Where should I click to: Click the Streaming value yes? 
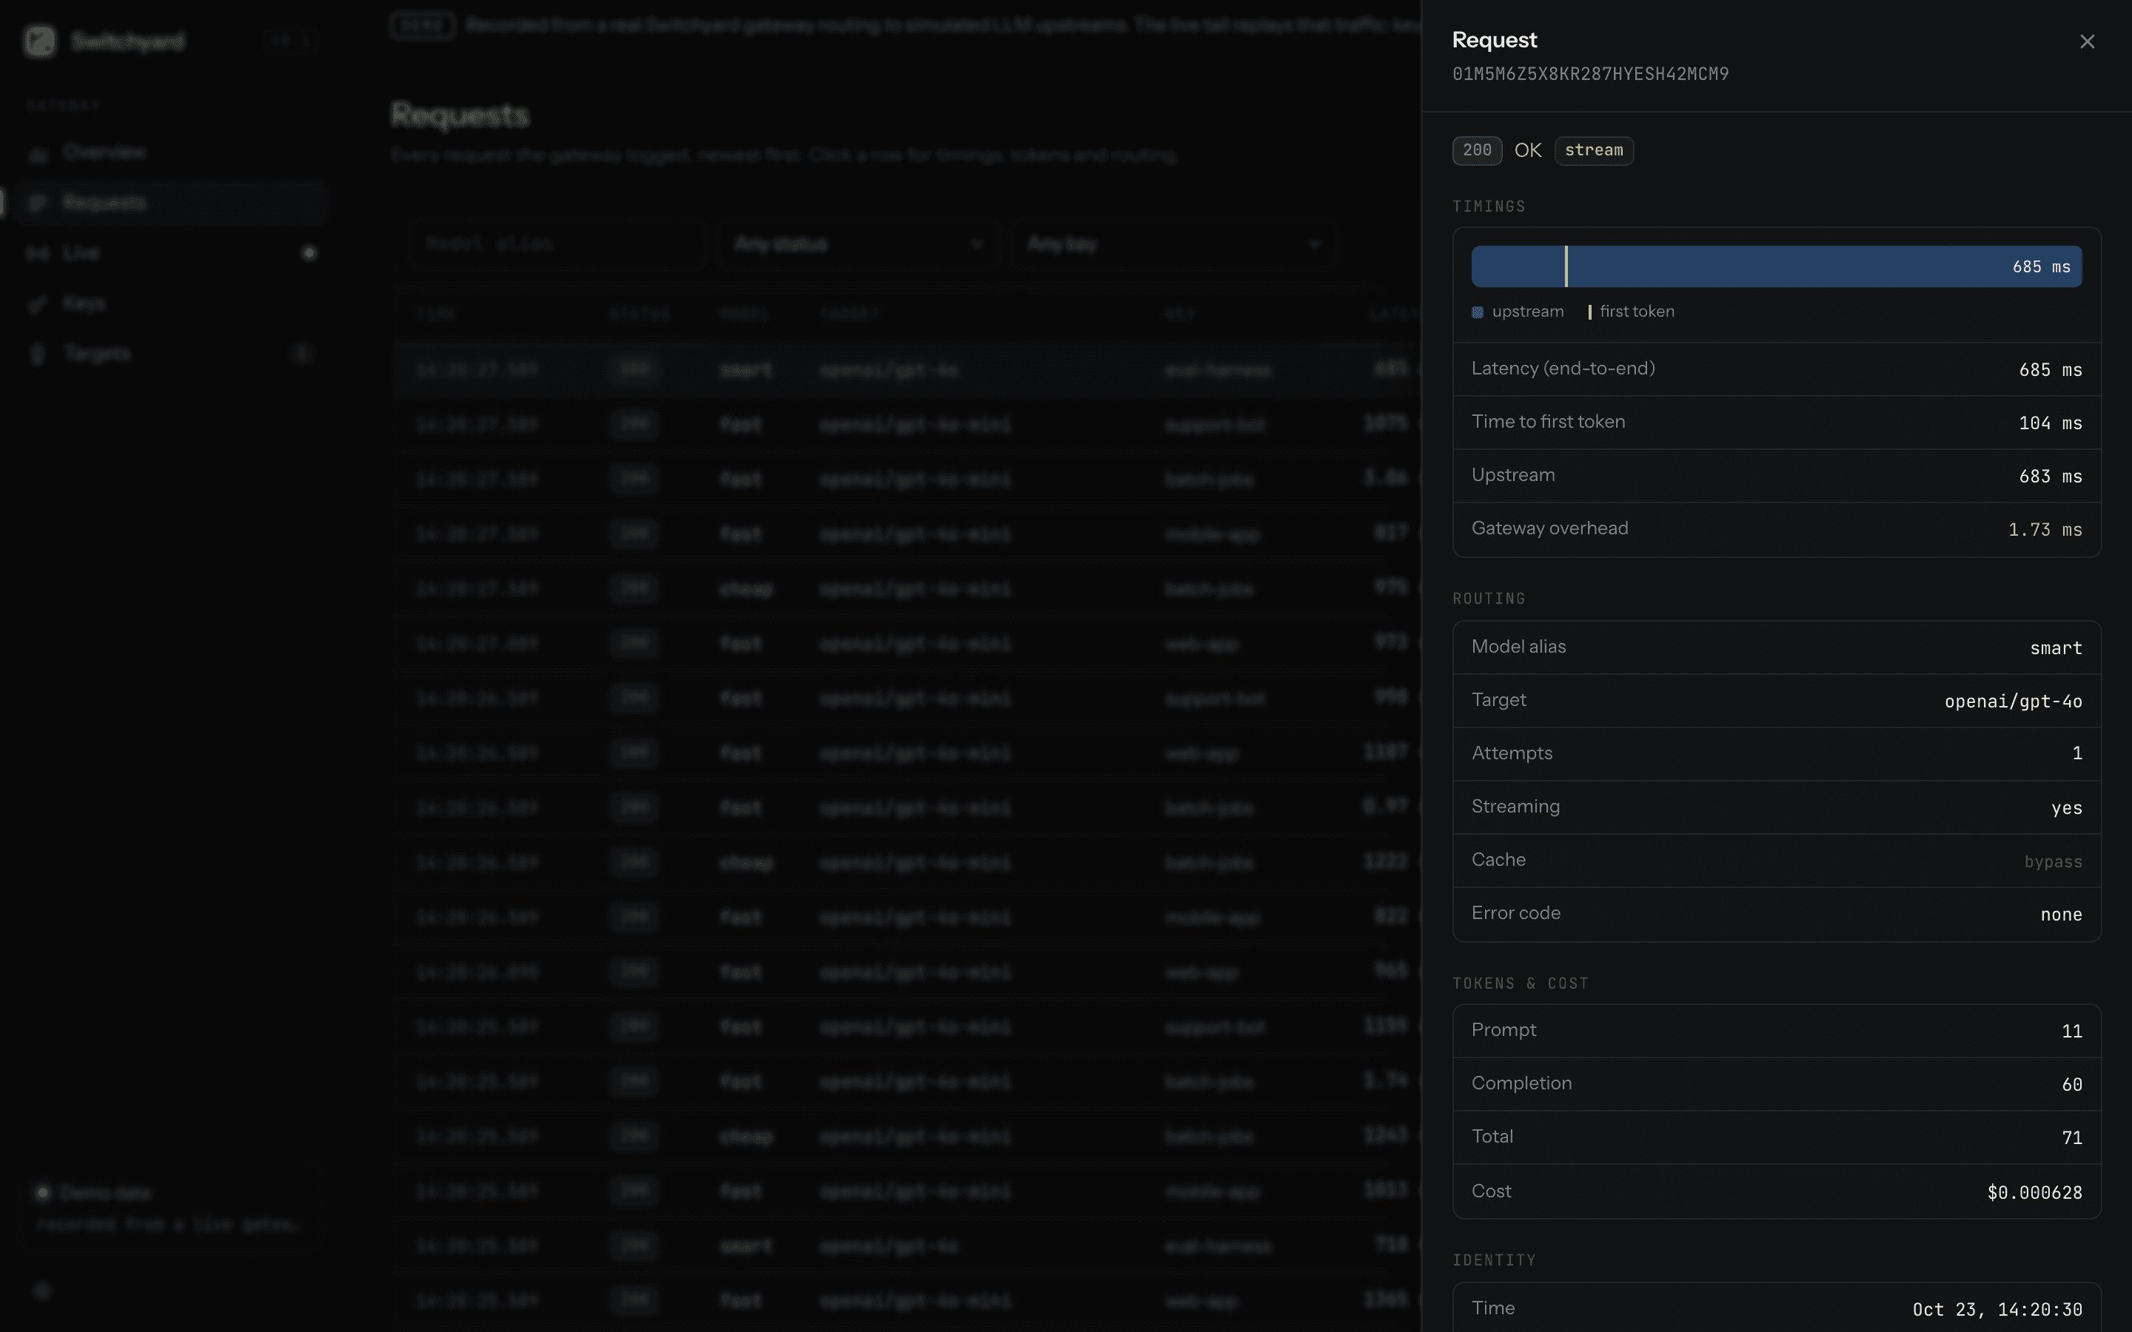pyautogui.click(x=2066, y=808)
